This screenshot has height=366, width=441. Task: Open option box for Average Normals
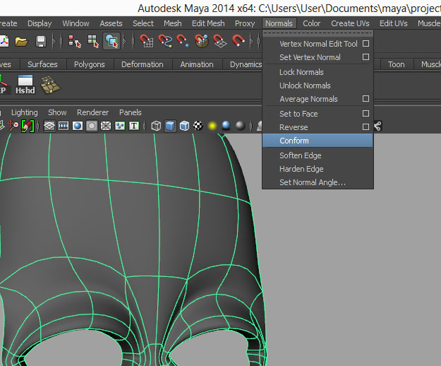pyautogui.click(x=366, y=99)
